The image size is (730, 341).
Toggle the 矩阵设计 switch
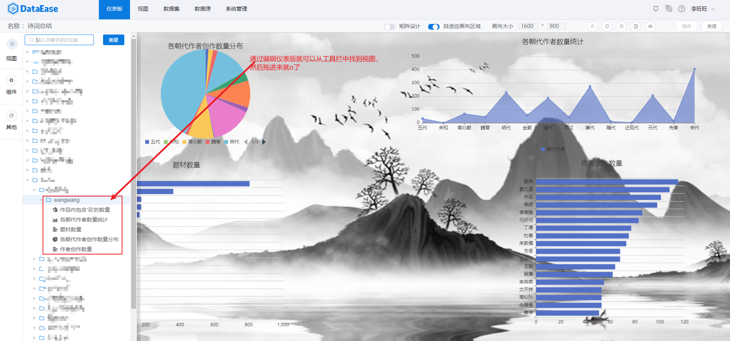390,27
